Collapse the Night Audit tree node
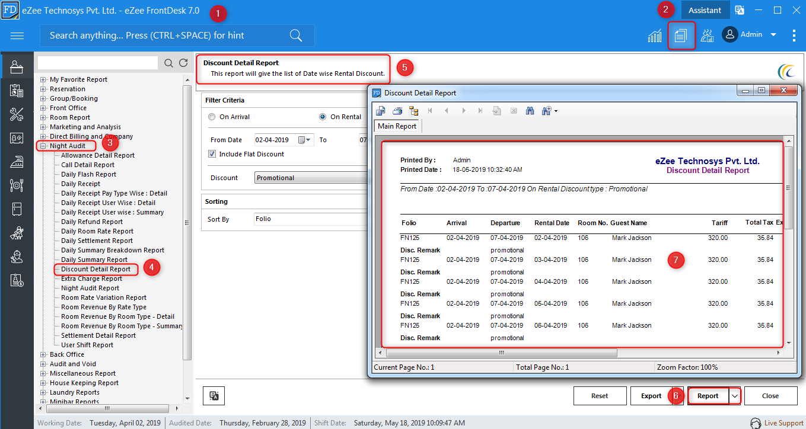The height and width of the screenshot is (429, 806). coord(43,146)
